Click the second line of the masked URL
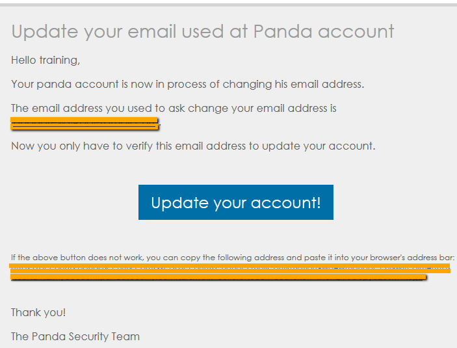This screenshot has width=457, height=348. click(218, 277)
